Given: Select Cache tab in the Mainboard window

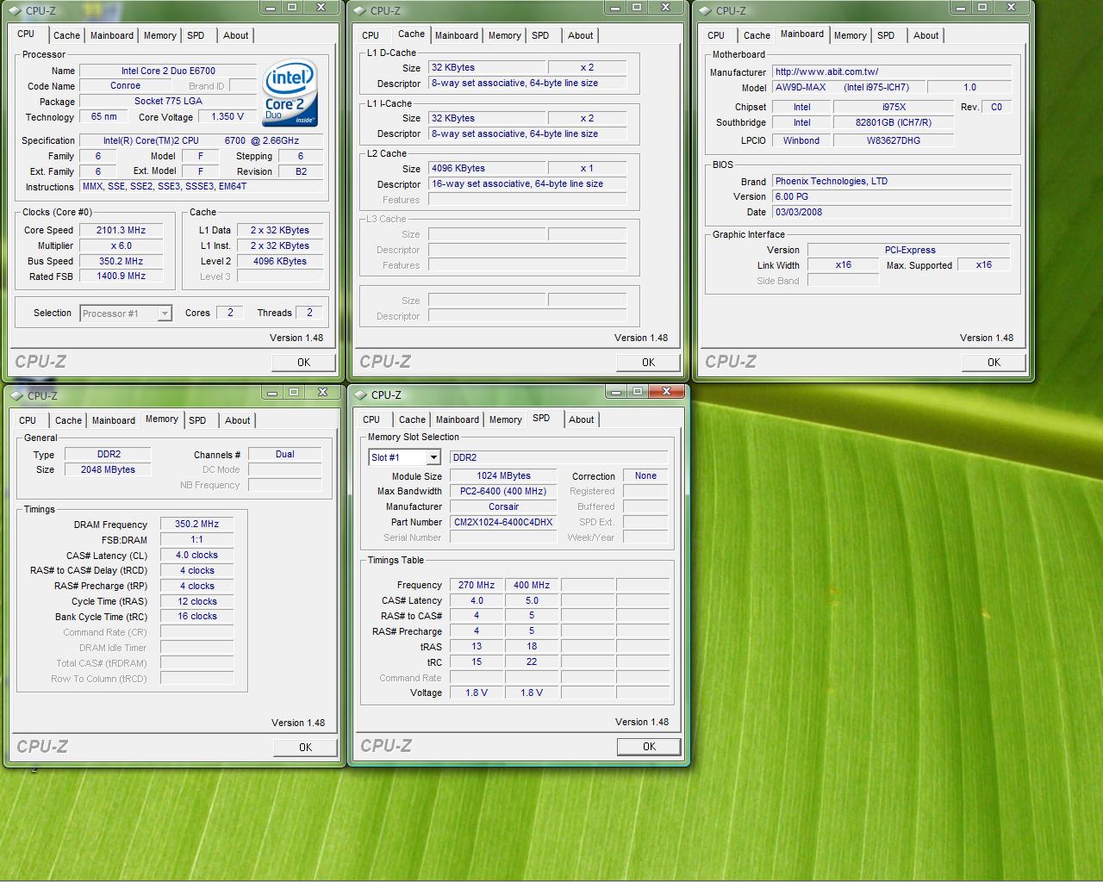Looking at the screenshot, I should point(757,35).
